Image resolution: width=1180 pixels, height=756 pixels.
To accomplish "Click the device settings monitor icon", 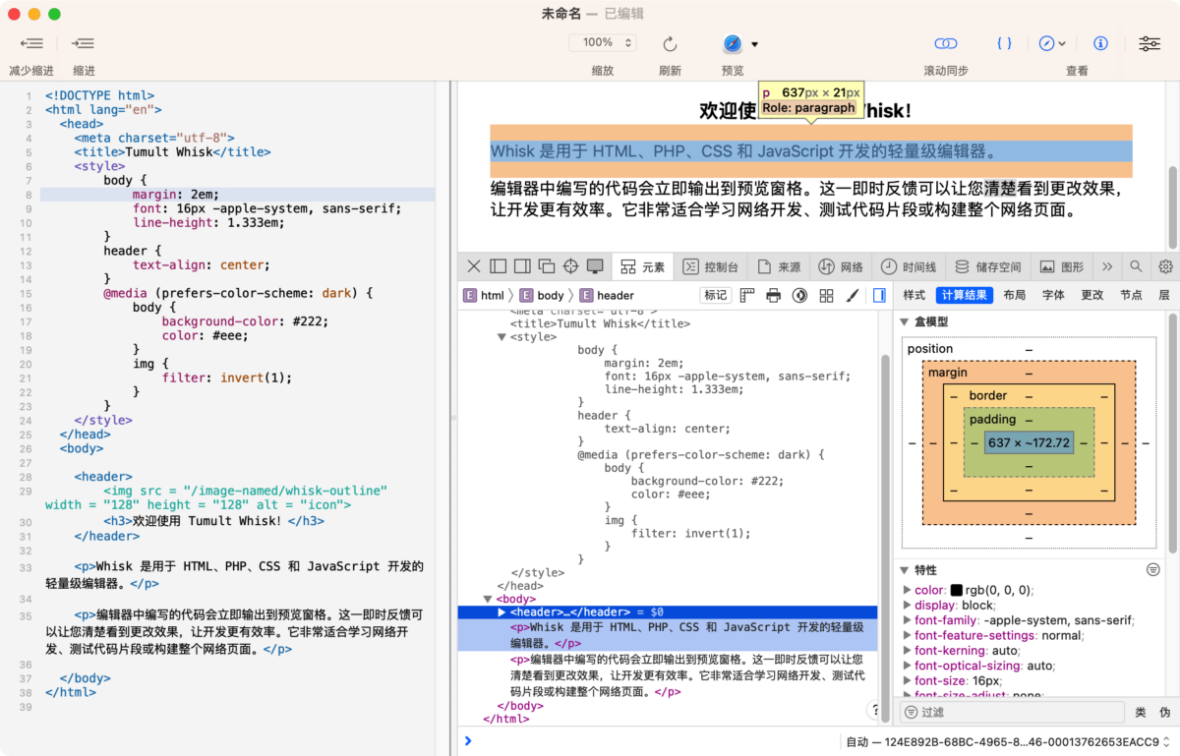I will pos(595,266).
